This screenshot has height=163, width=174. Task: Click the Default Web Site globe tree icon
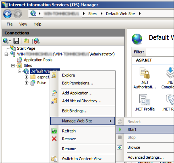pos(26,71)
